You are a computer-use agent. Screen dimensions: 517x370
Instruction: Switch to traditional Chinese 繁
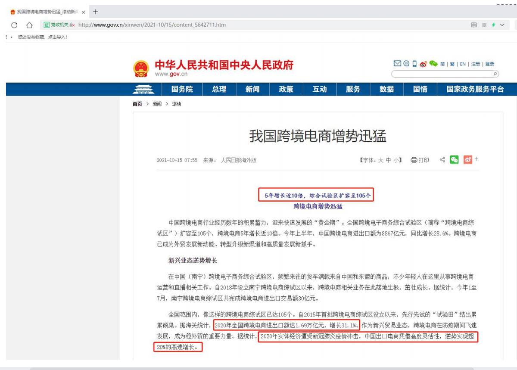click(452, 64)
